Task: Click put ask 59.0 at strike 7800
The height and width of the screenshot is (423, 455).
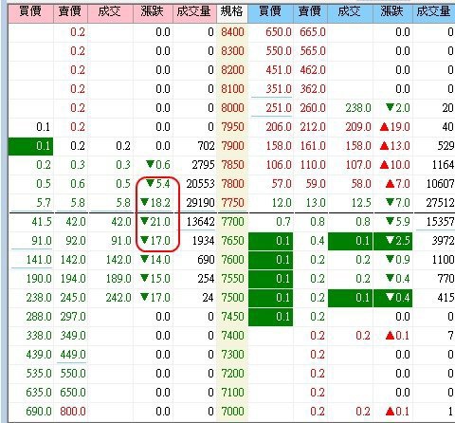Action: tap(316, 184)
